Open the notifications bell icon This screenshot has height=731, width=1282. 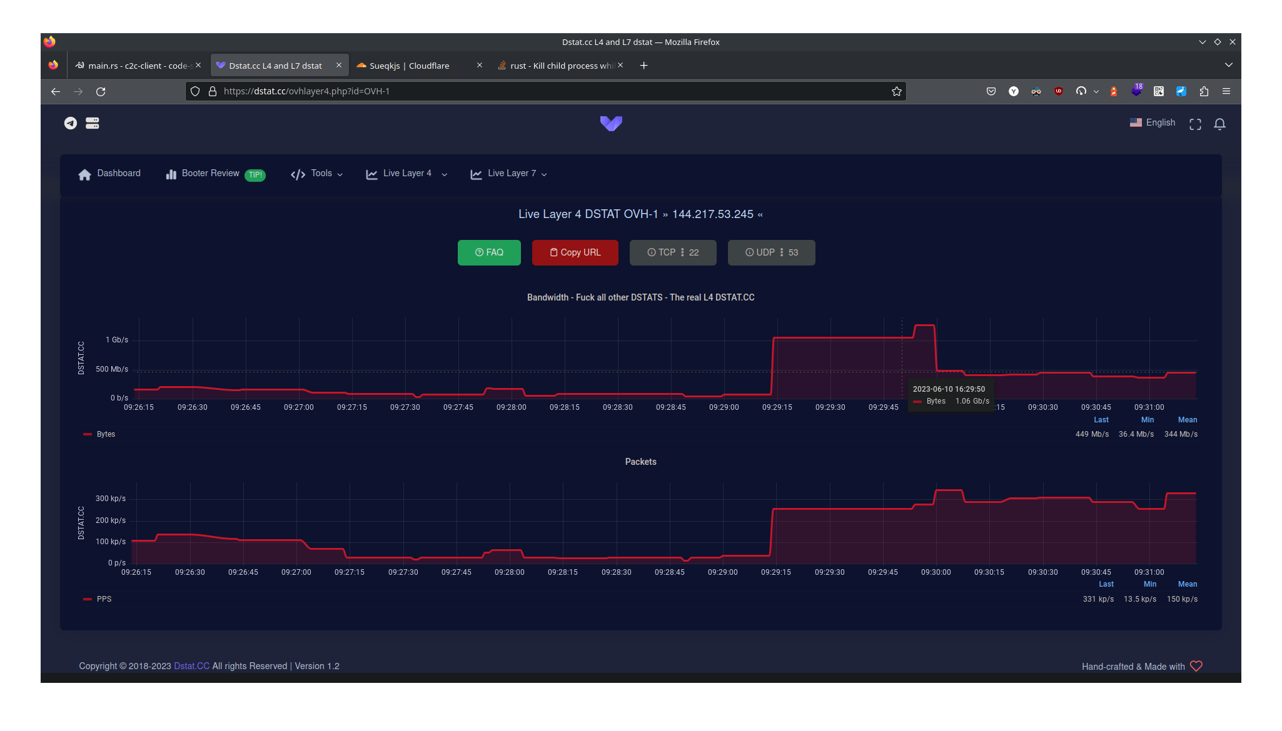click(1219, 124)
